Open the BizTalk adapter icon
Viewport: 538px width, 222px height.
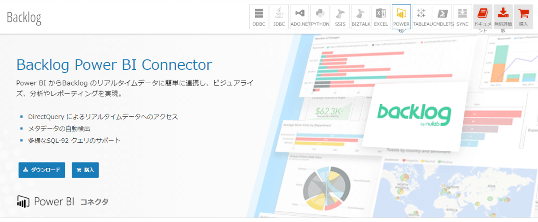[x=360, y=17]
